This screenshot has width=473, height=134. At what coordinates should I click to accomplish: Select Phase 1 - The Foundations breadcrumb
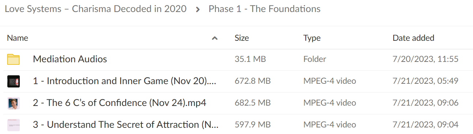(x=264, y=9)
